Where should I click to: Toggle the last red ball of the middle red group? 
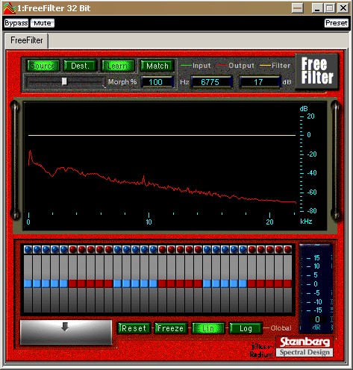point(198,249)
